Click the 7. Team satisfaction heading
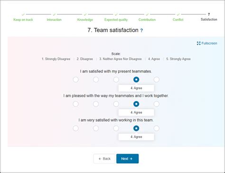225x173 pixels. tap(113, 30)
